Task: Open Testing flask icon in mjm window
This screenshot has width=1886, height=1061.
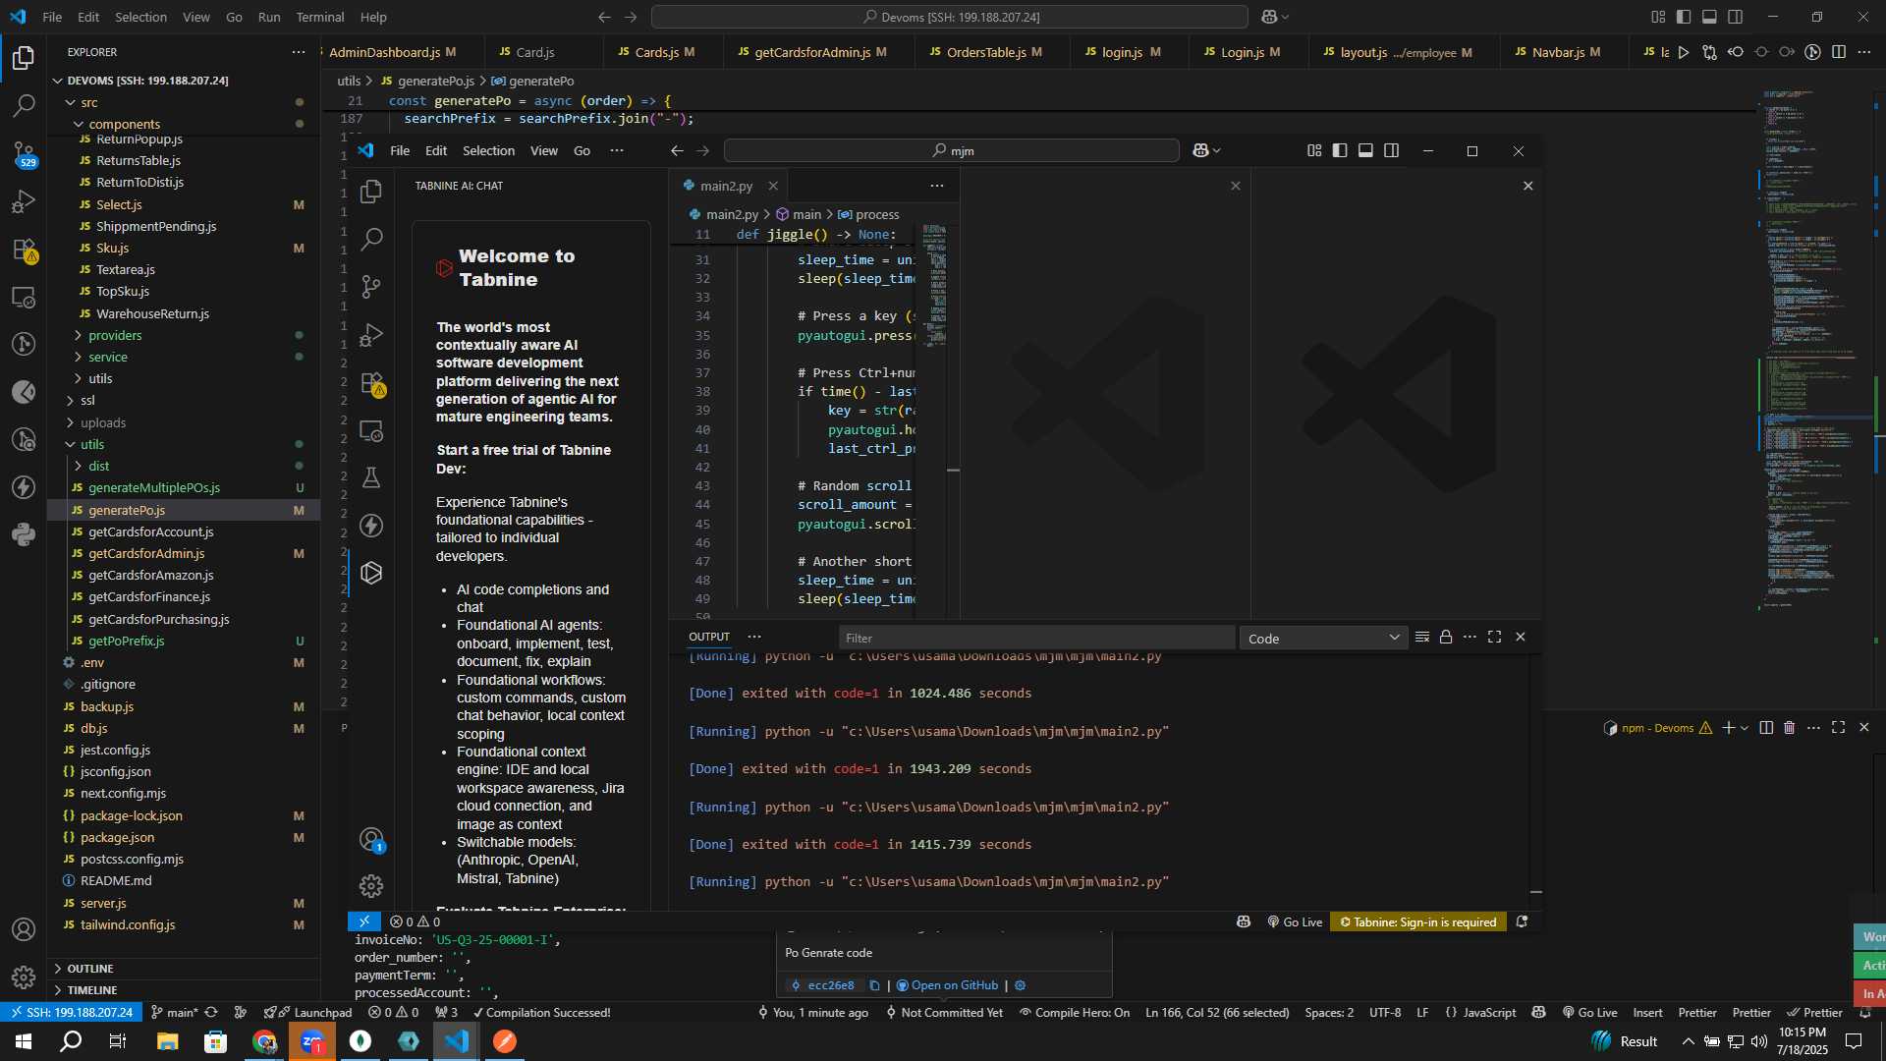Action: click(371, 477)
